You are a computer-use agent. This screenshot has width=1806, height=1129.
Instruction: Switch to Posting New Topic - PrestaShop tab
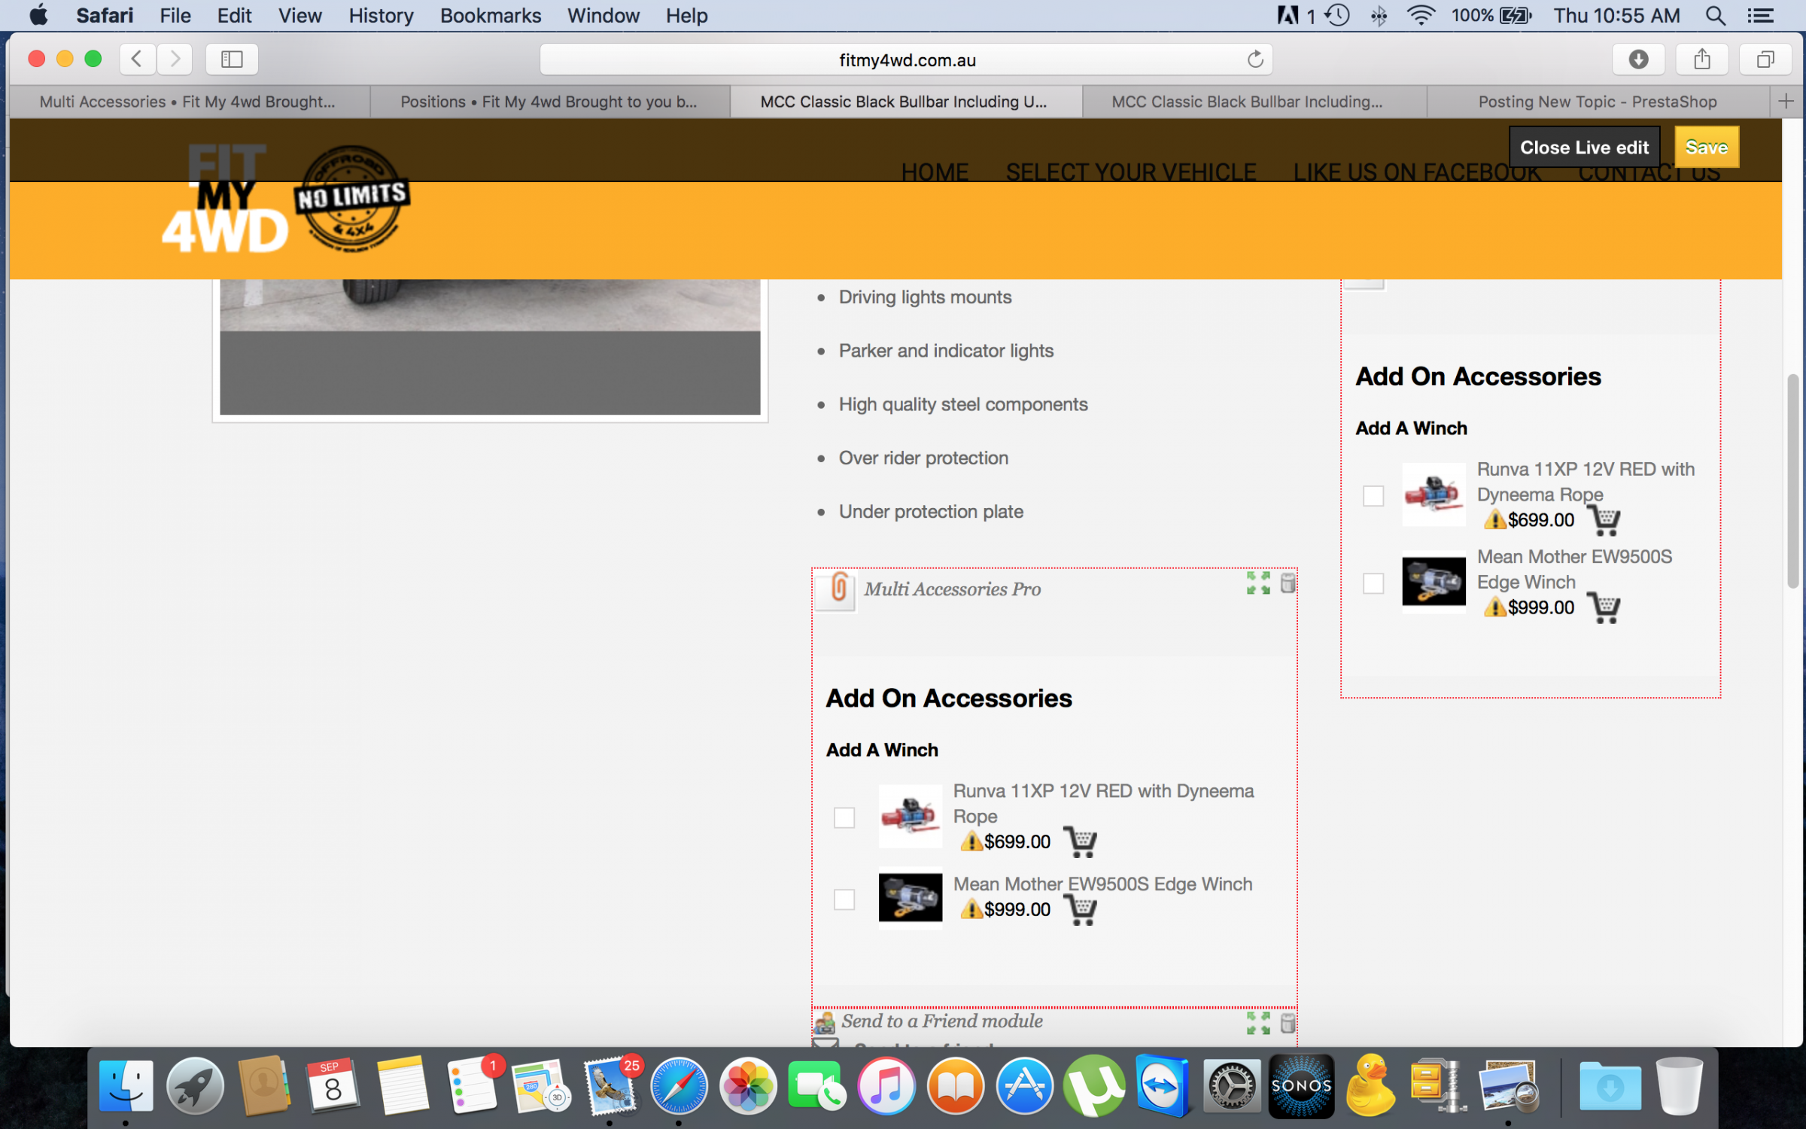click(x=1597, y=102)
